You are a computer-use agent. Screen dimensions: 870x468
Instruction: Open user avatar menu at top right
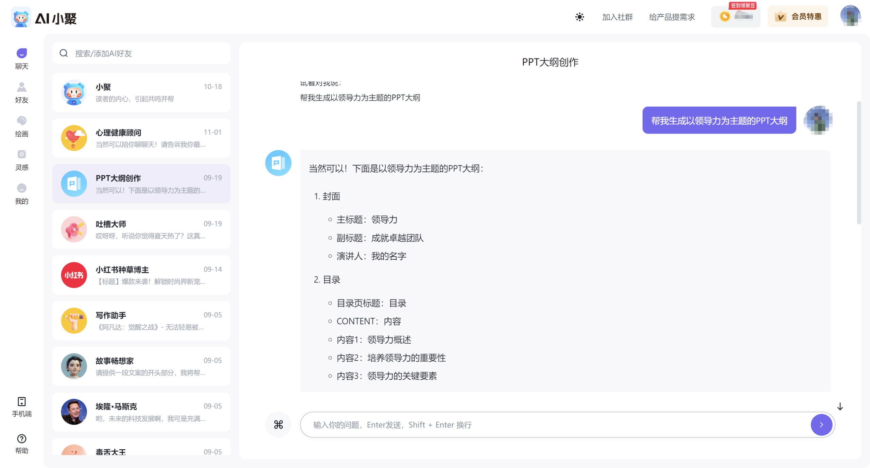pos(850,16)
